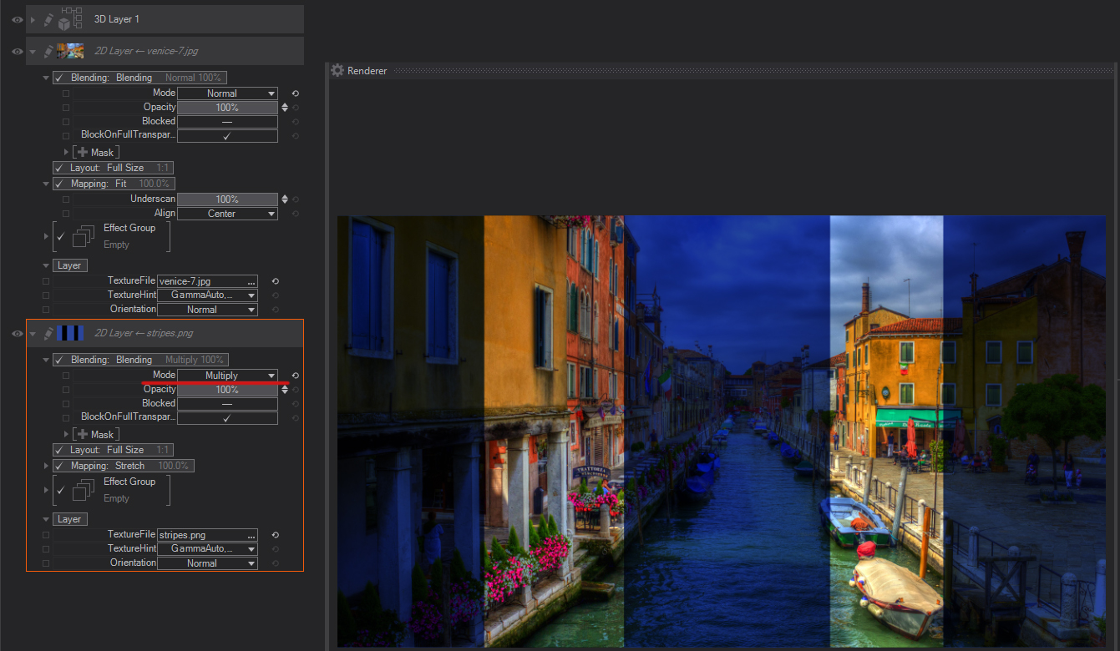The image size is (1120, 651).
Task: Reset the Multiply blending mode with its reset icon
Action: coord(295,376)
